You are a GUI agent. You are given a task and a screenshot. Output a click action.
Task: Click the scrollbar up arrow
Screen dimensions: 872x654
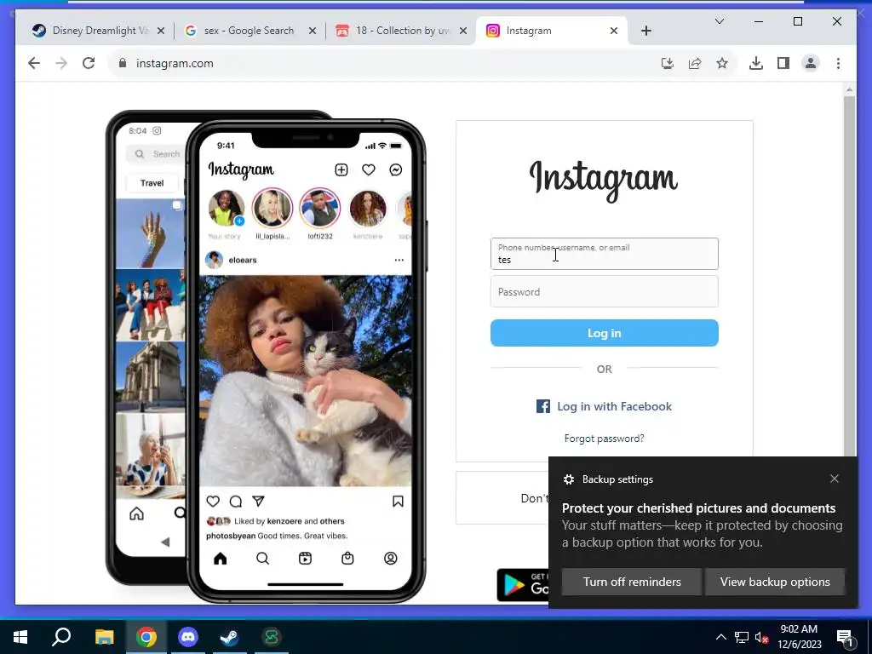click(849, 89)
